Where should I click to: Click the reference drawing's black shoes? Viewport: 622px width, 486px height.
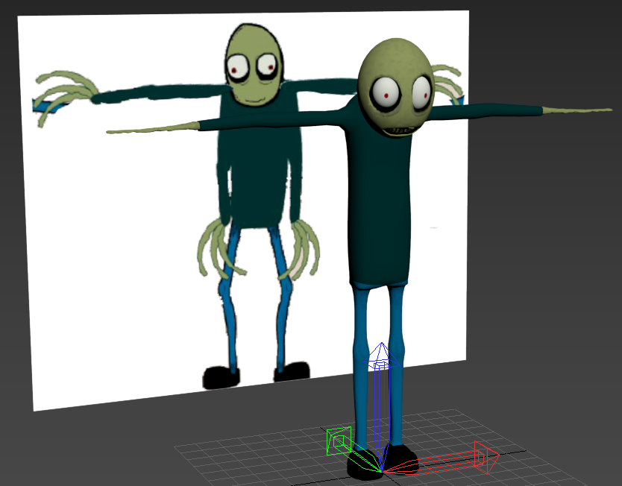coord(256,375)
